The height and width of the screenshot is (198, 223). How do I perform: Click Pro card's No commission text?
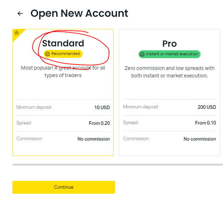[x=200, y=139]
